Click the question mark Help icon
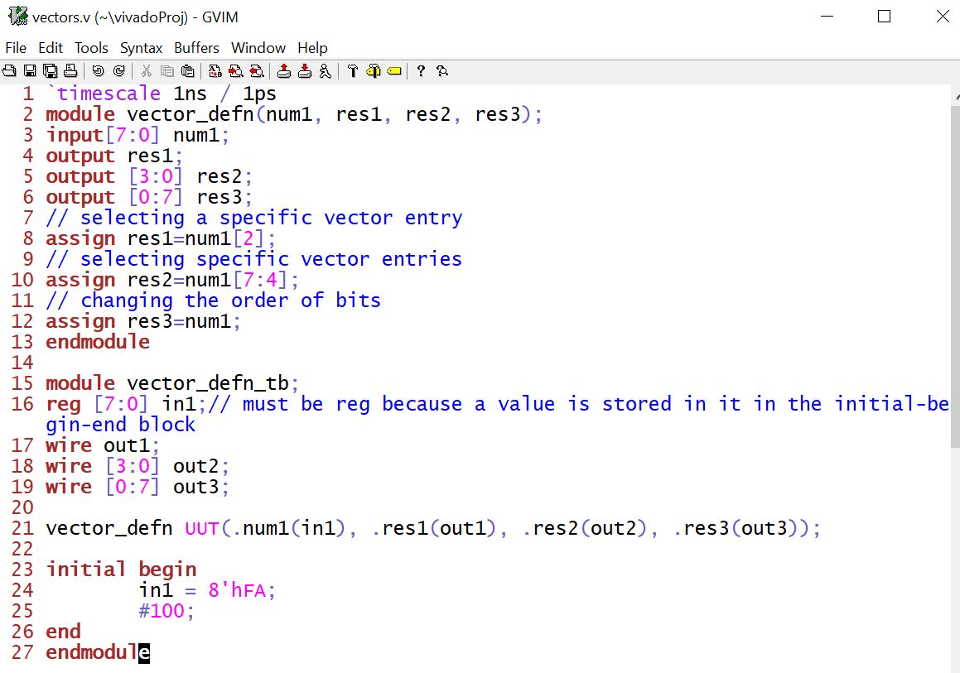The height and width of the screenshot is (673, 960). [x=421, y=71]
